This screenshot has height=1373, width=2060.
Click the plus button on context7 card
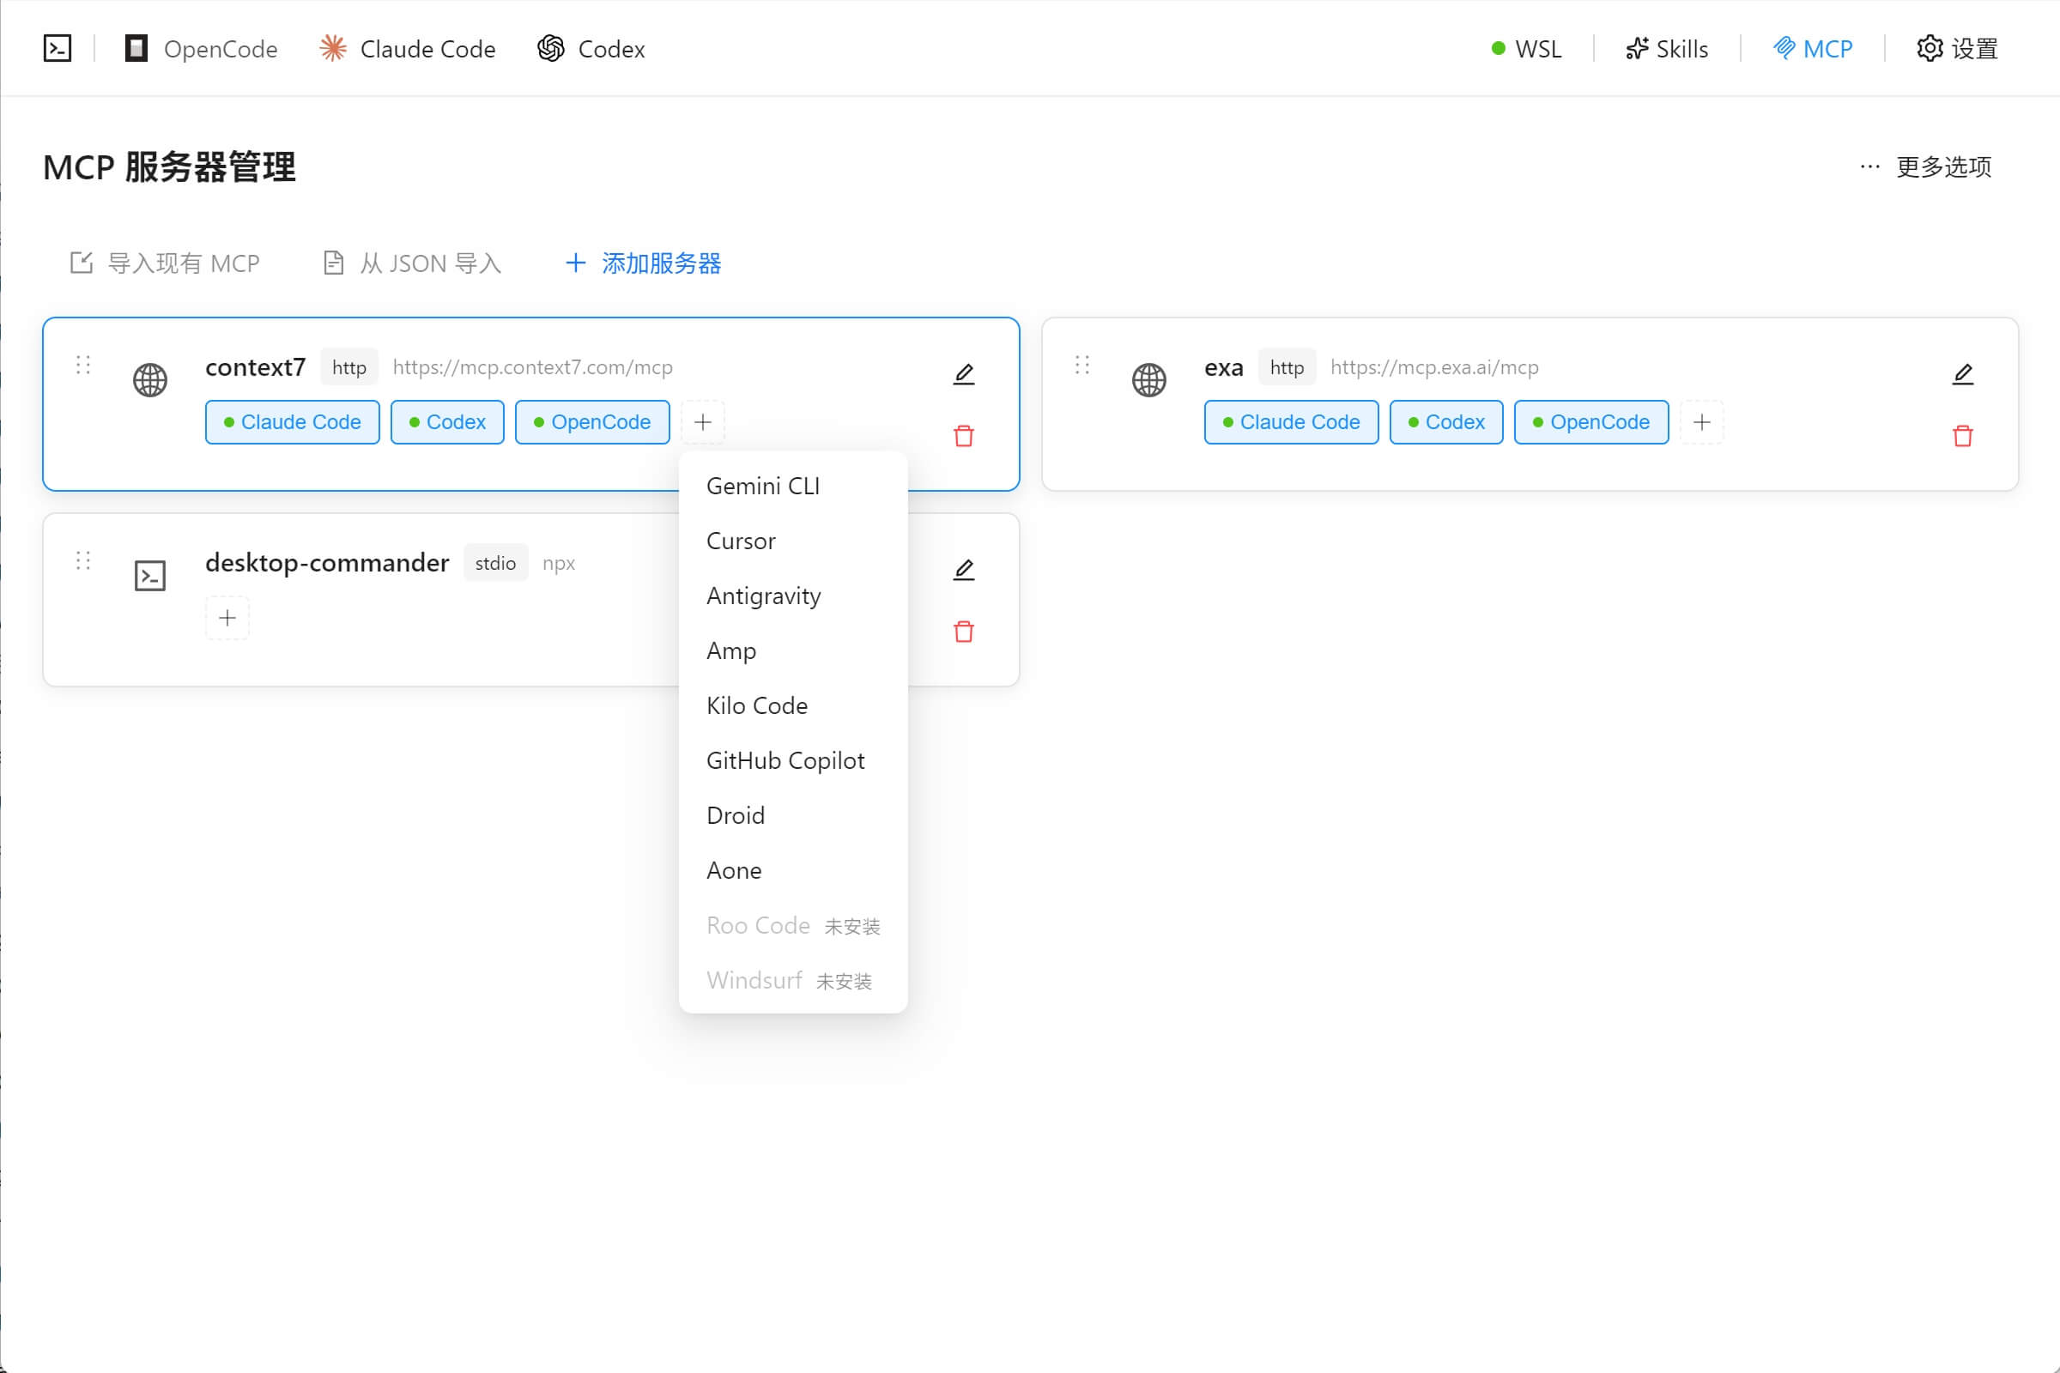702,422
